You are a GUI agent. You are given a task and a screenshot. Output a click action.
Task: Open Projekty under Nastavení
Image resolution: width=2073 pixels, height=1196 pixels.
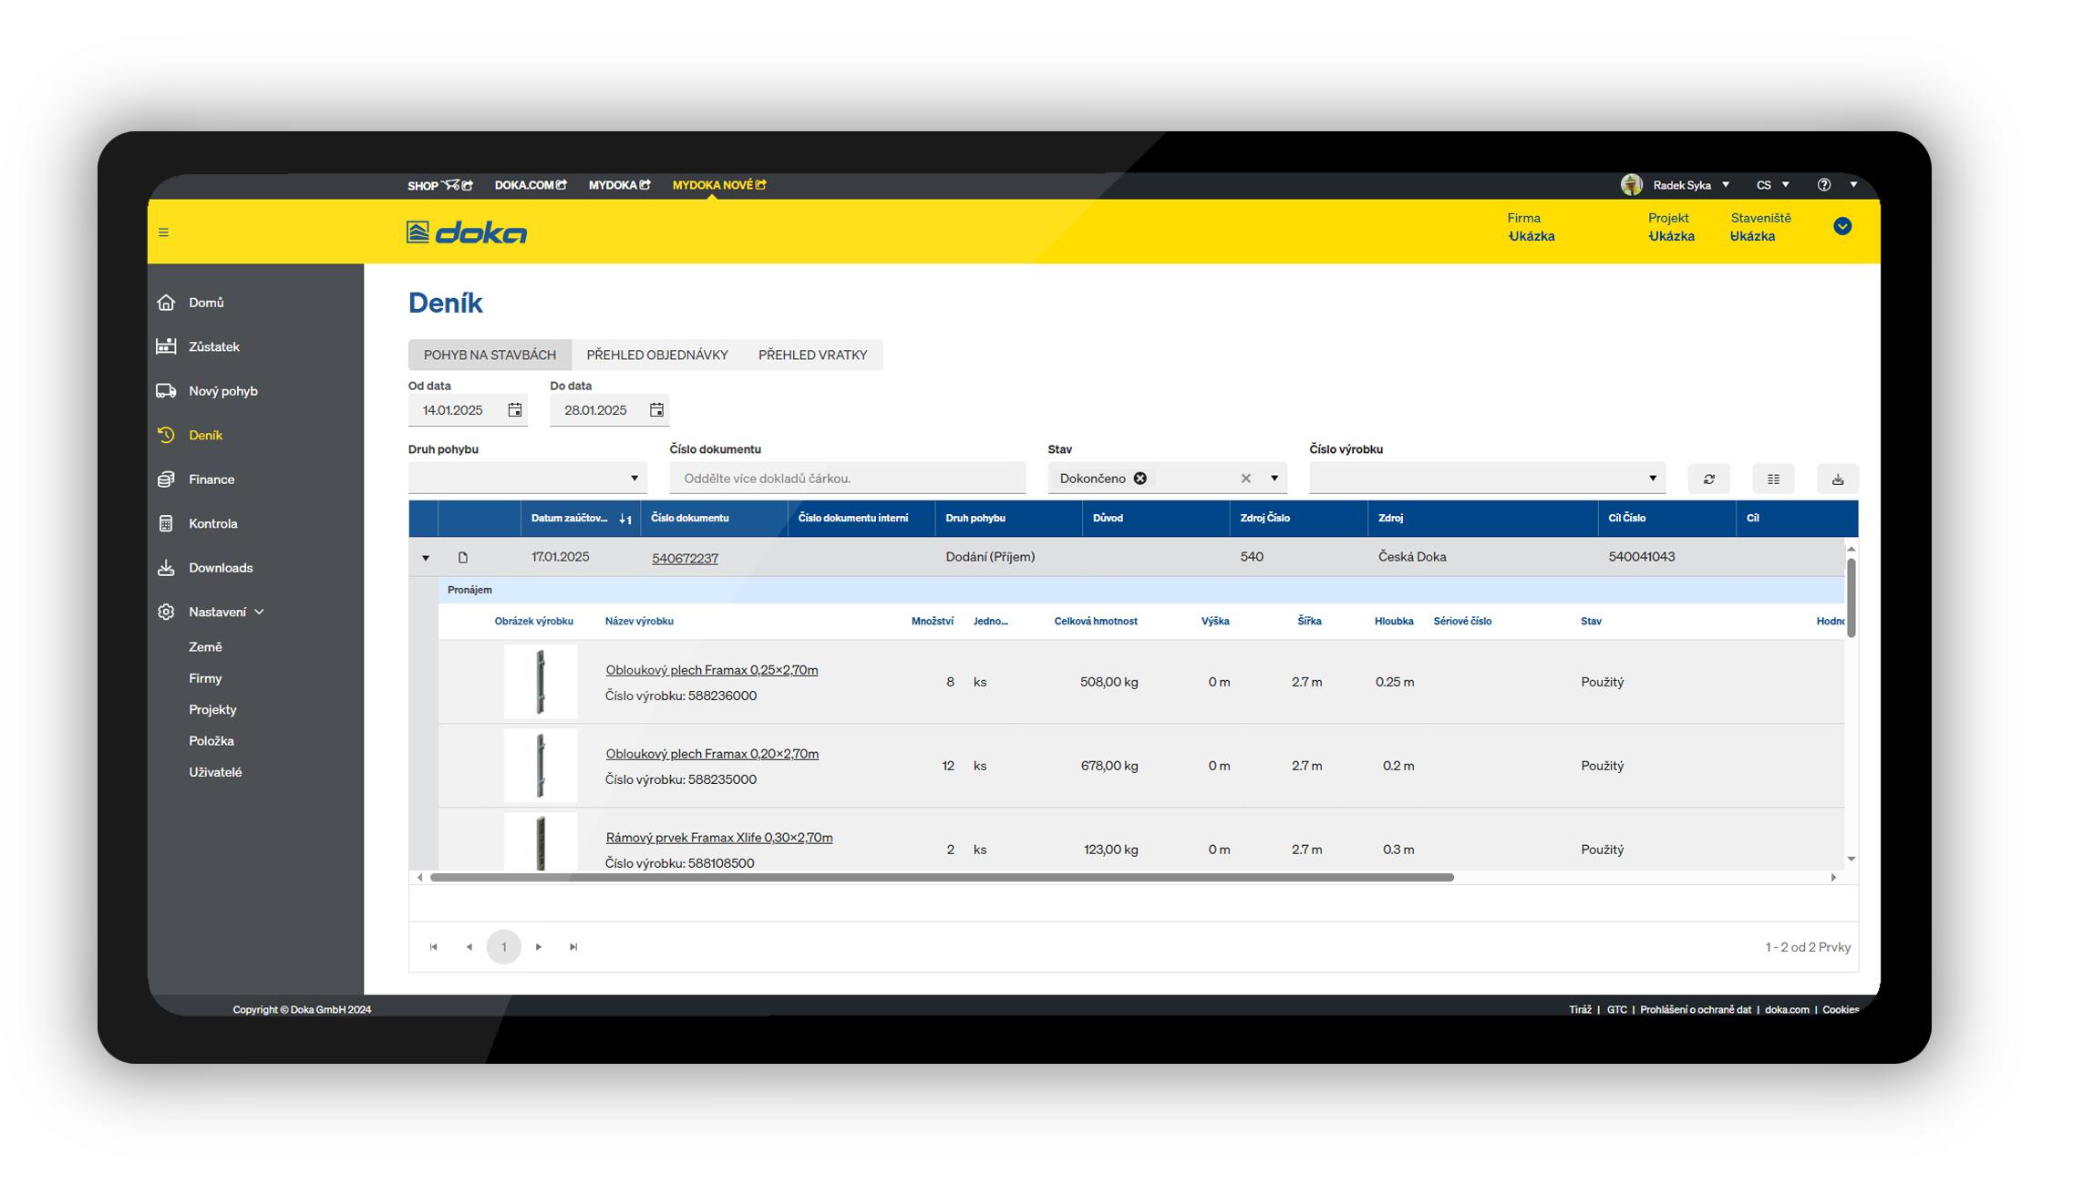click(212, 710)
